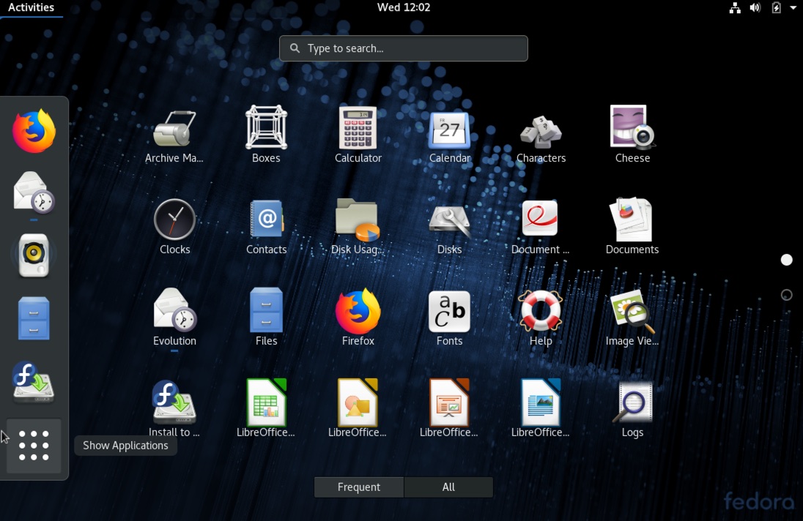The image size is (803, 521).
Task: Open the Activities menu
Action: pos(32,7)
